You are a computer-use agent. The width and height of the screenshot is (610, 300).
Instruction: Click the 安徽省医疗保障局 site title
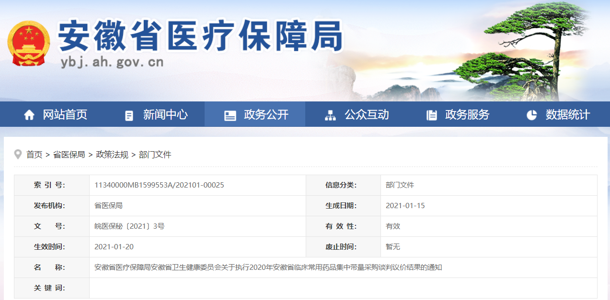point(201,36)
